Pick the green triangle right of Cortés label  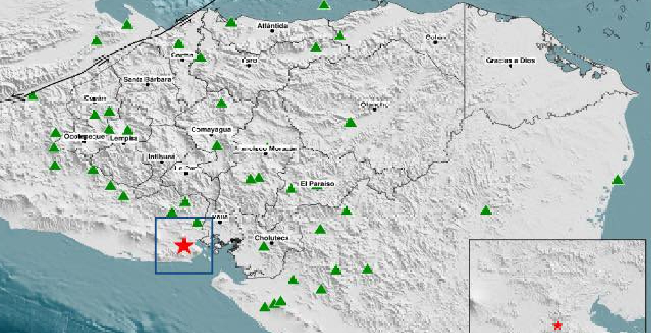pos(201,57)
